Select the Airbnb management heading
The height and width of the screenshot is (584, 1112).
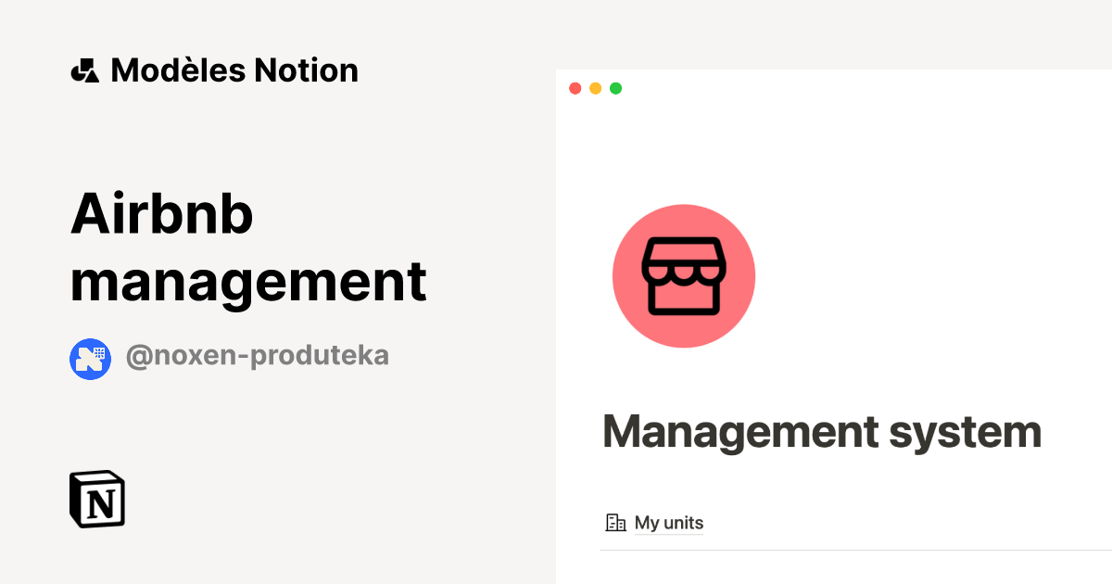click(x=248, y=248)
